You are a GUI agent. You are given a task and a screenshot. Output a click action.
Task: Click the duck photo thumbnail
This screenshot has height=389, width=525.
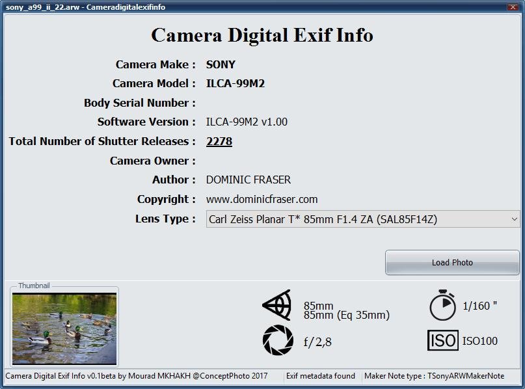coord(64,329)
